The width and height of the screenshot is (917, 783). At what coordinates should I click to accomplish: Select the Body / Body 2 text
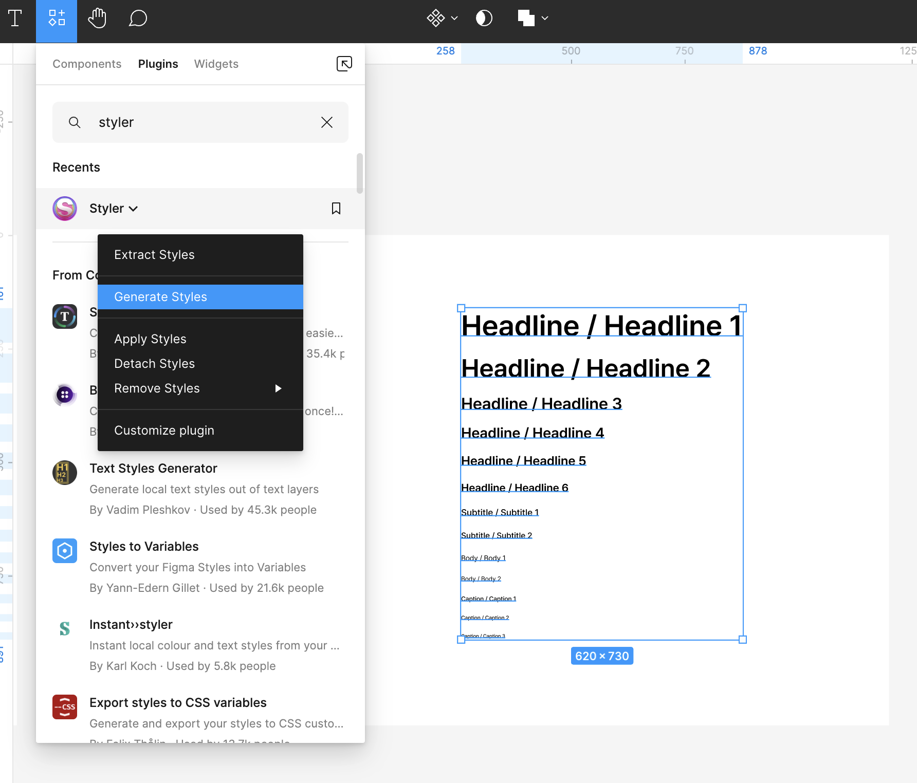point(481,579)
